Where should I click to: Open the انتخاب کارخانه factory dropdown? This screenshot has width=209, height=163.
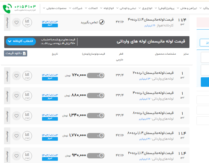20,41
